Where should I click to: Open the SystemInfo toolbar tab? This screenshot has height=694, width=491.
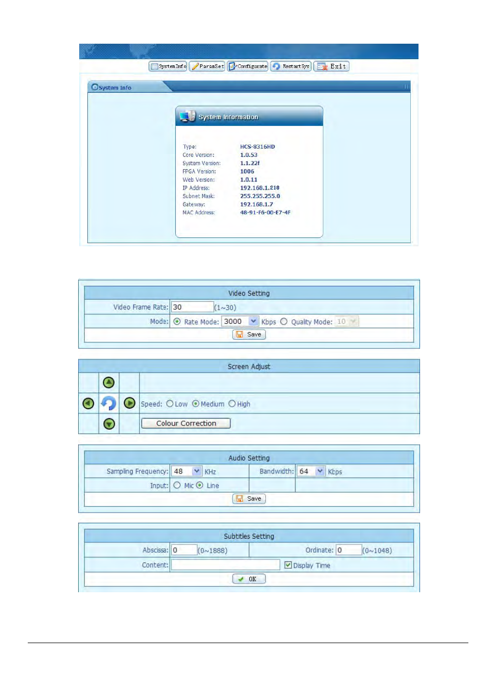pyautogui.click(x=168, y=66)
